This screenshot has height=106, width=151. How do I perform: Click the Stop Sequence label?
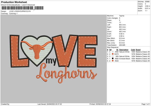coord(113,47)
